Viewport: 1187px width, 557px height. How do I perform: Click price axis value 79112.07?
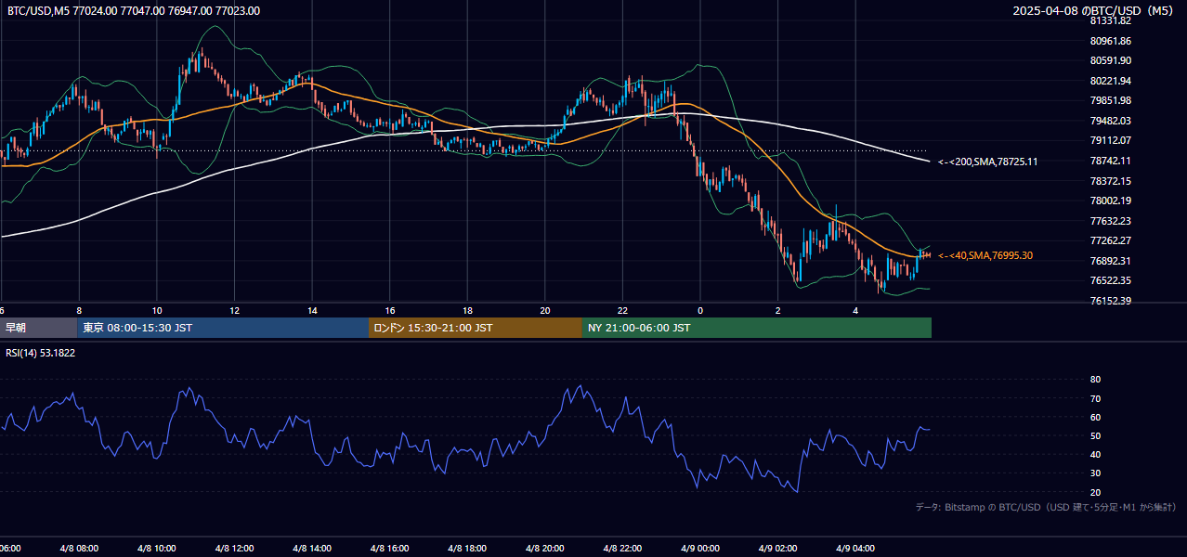pos(1110,140)
